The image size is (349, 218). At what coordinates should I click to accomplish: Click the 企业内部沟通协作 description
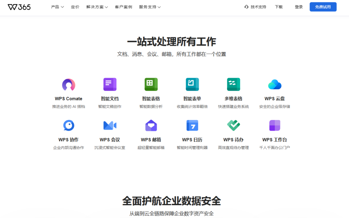[x=69, y=148]
